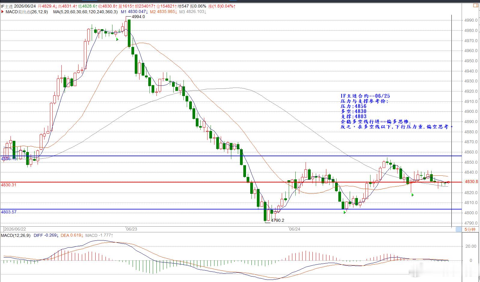The width and height of the screenshot is (480, 282).
Task: Select annotation heading IF主连合约==06/25
Action: pos(365,96)
